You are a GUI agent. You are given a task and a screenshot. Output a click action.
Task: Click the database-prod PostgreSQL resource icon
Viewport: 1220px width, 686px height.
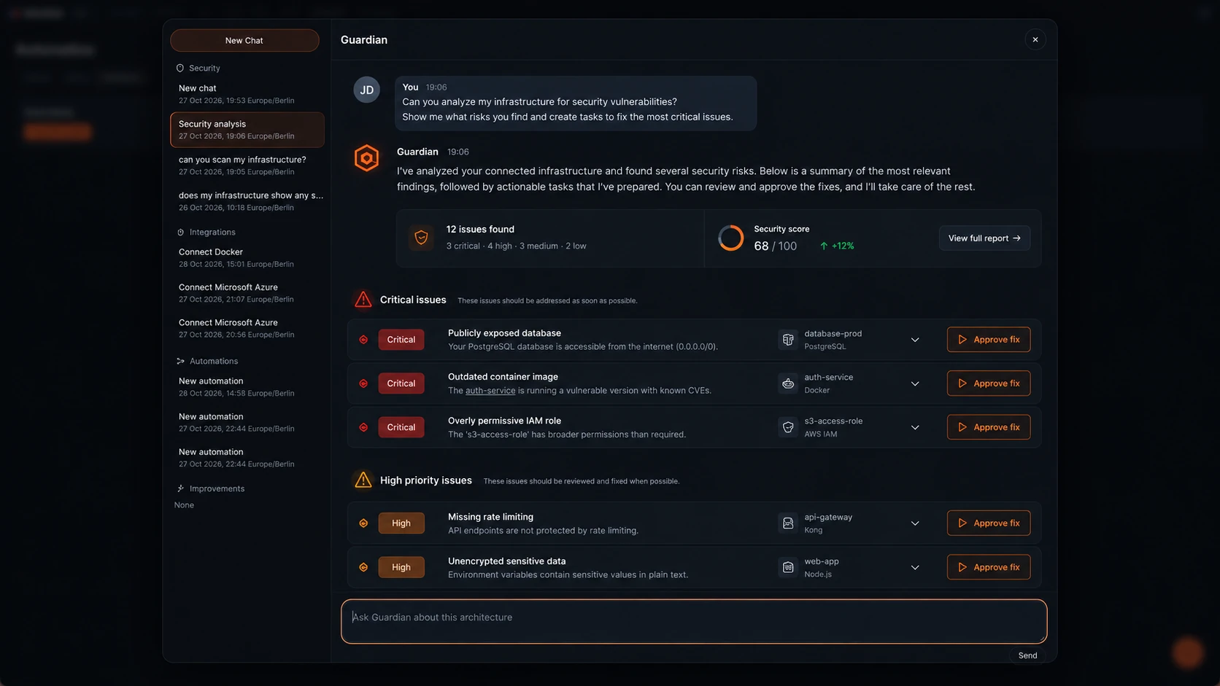click(x=788, y=340)
